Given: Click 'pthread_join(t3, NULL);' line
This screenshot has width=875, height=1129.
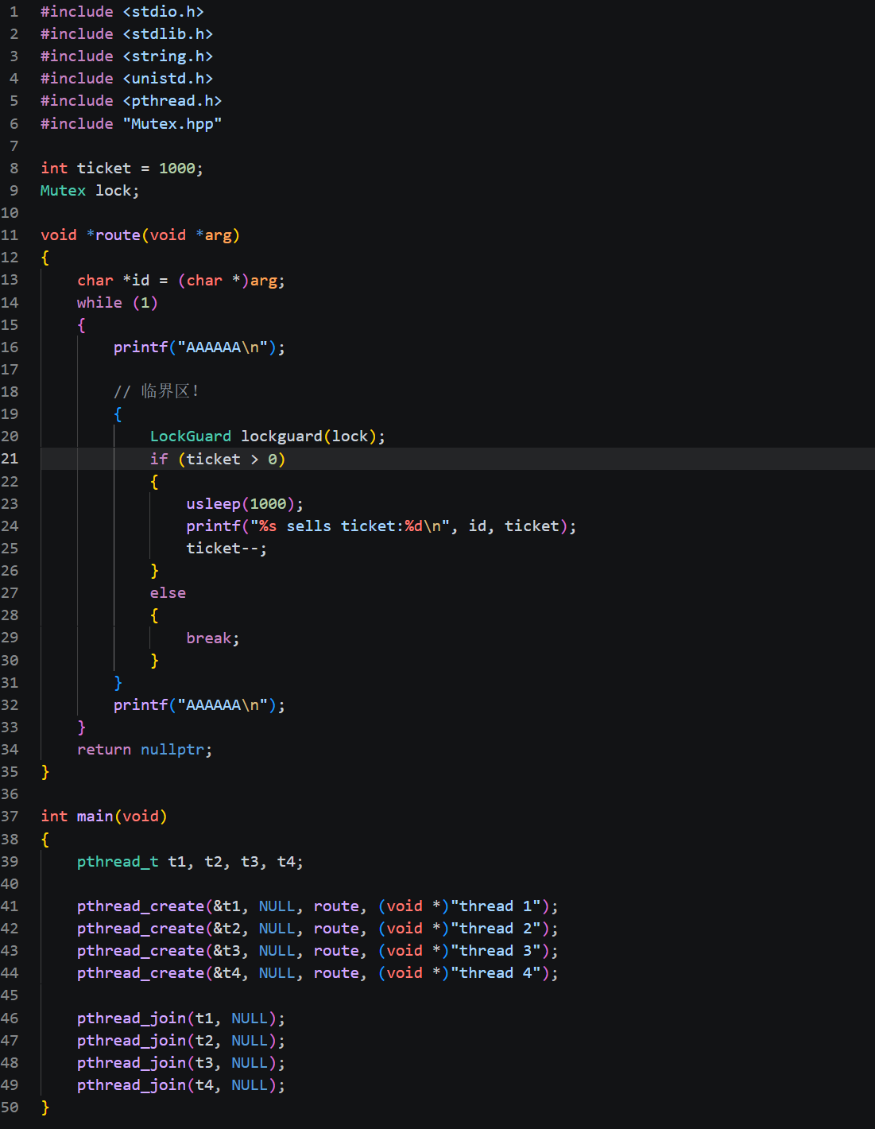Looking at the screenshot, I should [181, 1063].
